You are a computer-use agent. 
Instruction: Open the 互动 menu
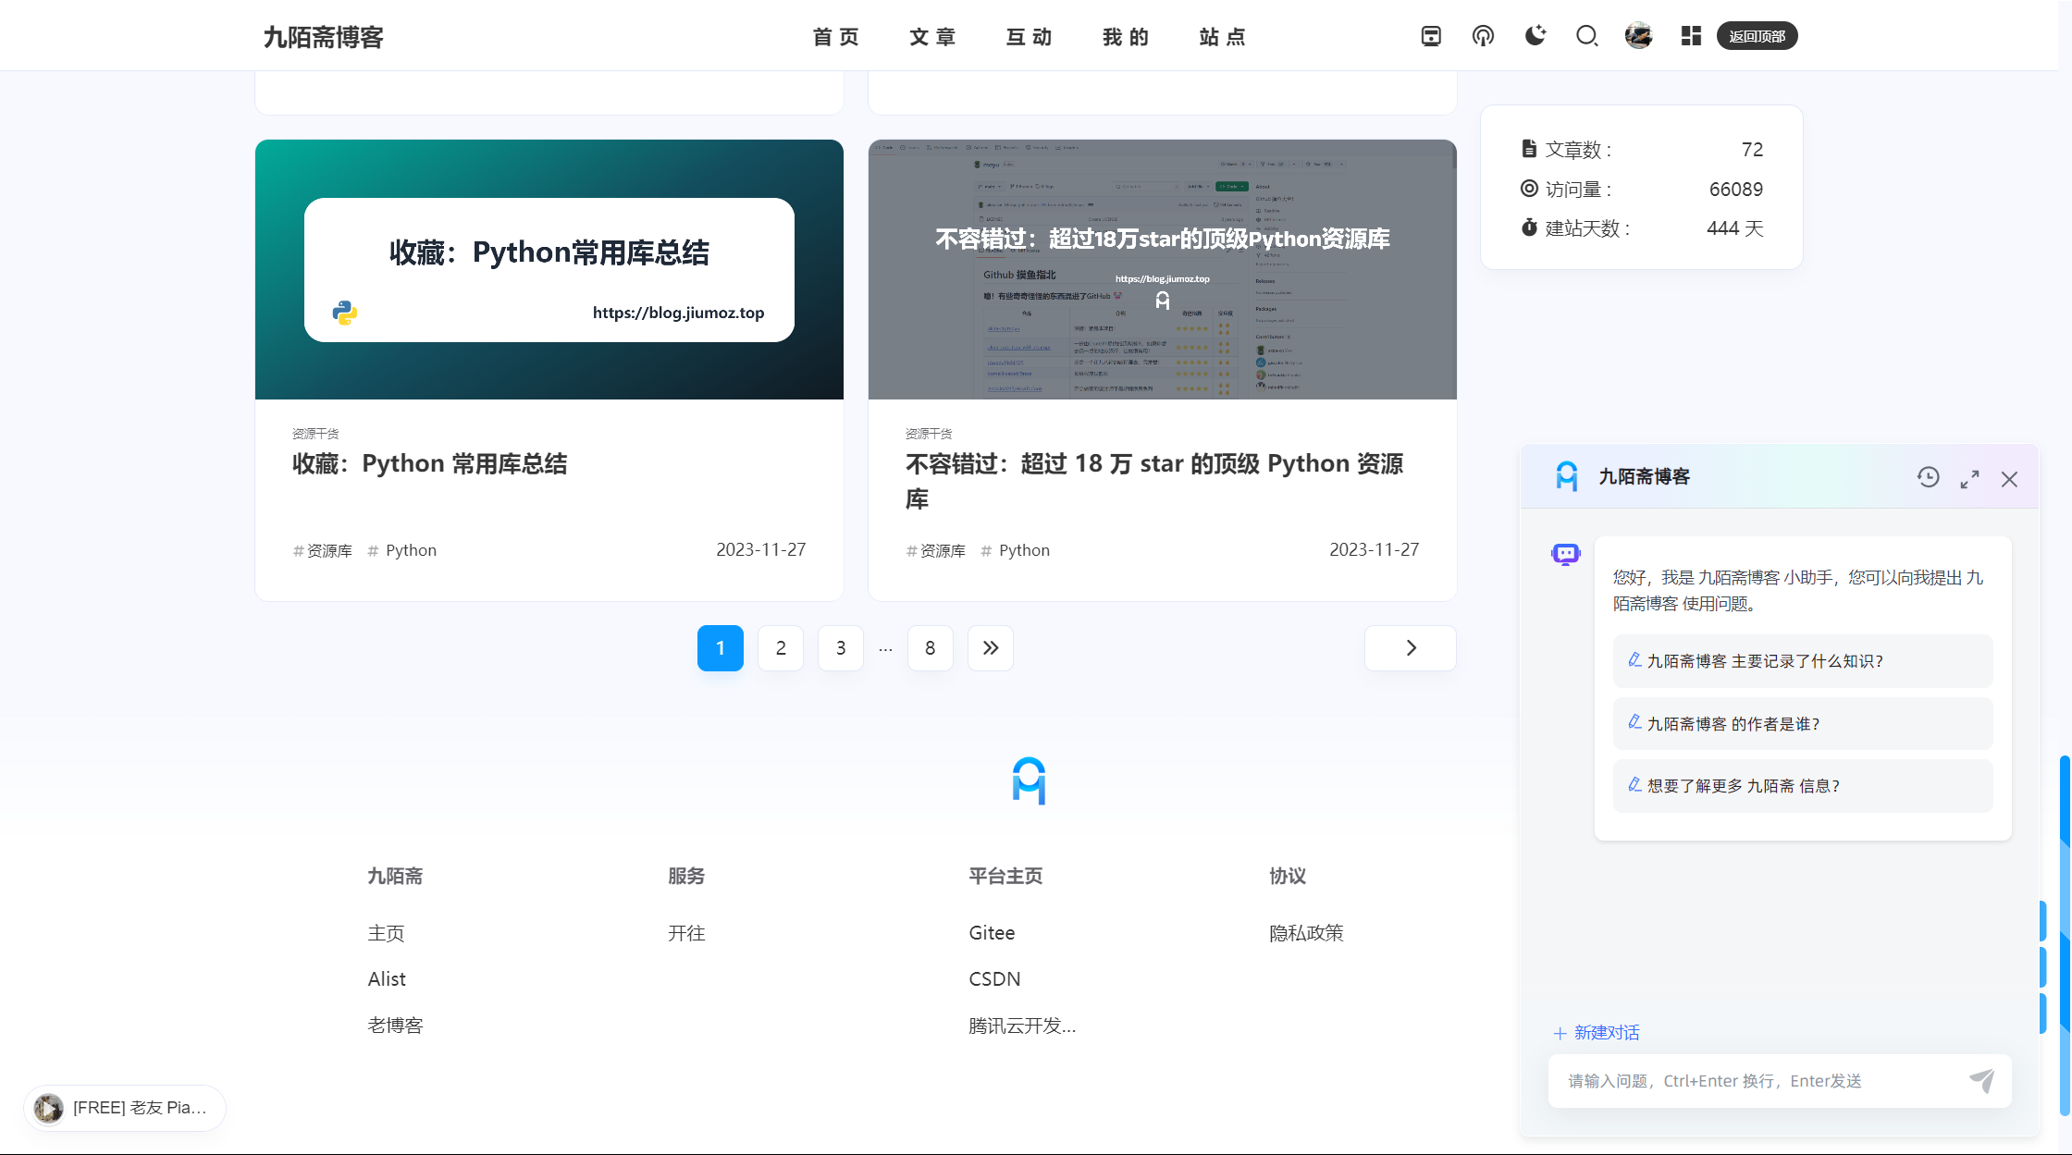1030,37
